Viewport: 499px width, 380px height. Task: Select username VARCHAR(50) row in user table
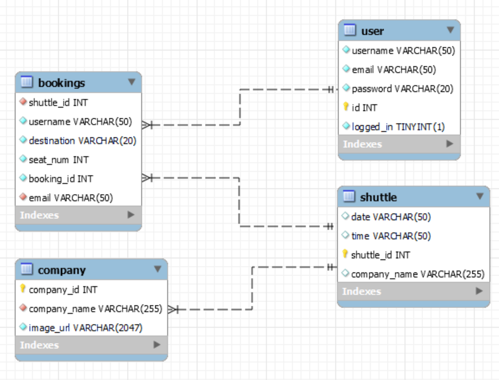[399, 51]
